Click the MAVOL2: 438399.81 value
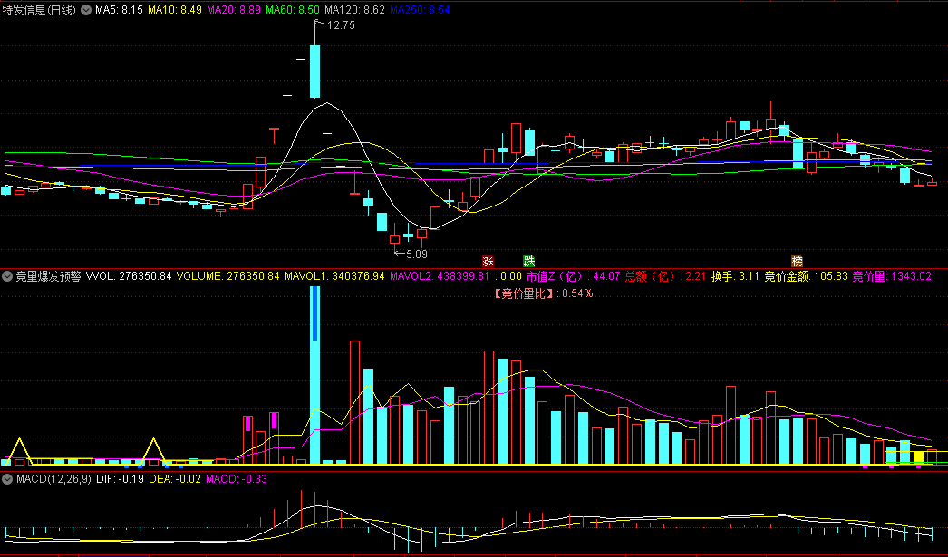Image resolution: width=948 pixels, height=557 pixels. click(440, 276)
